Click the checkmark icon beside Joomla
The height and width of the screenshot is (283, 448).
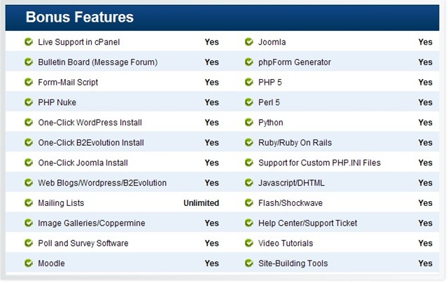[249, 42]
